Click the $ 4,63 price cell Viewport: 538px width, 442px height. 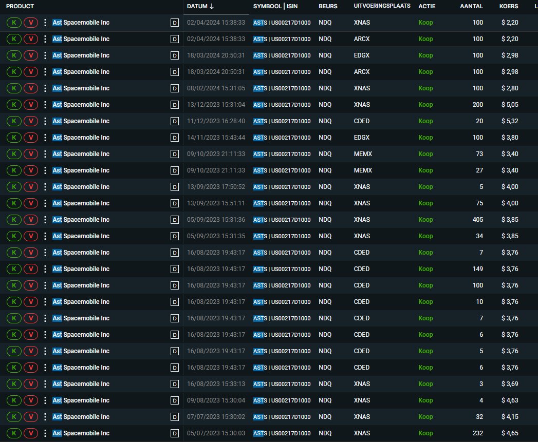pyautogui.click(x=510, y=400)
